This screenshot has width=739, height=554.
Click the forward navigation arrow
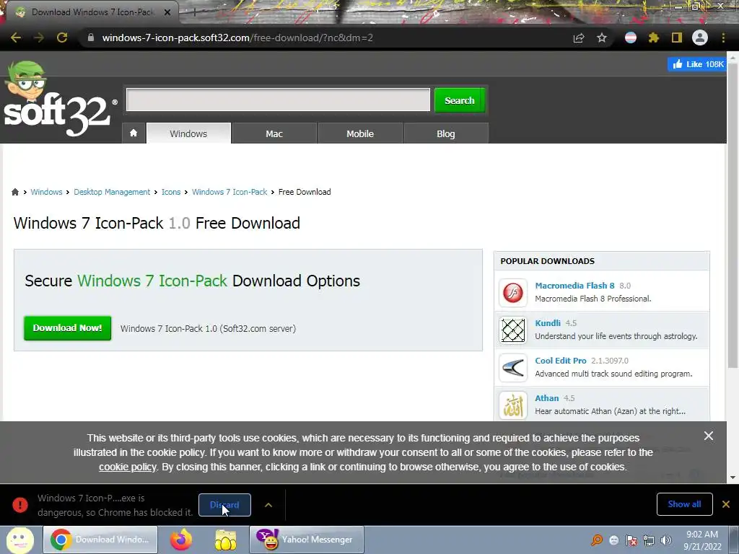[x=39, y=38]
